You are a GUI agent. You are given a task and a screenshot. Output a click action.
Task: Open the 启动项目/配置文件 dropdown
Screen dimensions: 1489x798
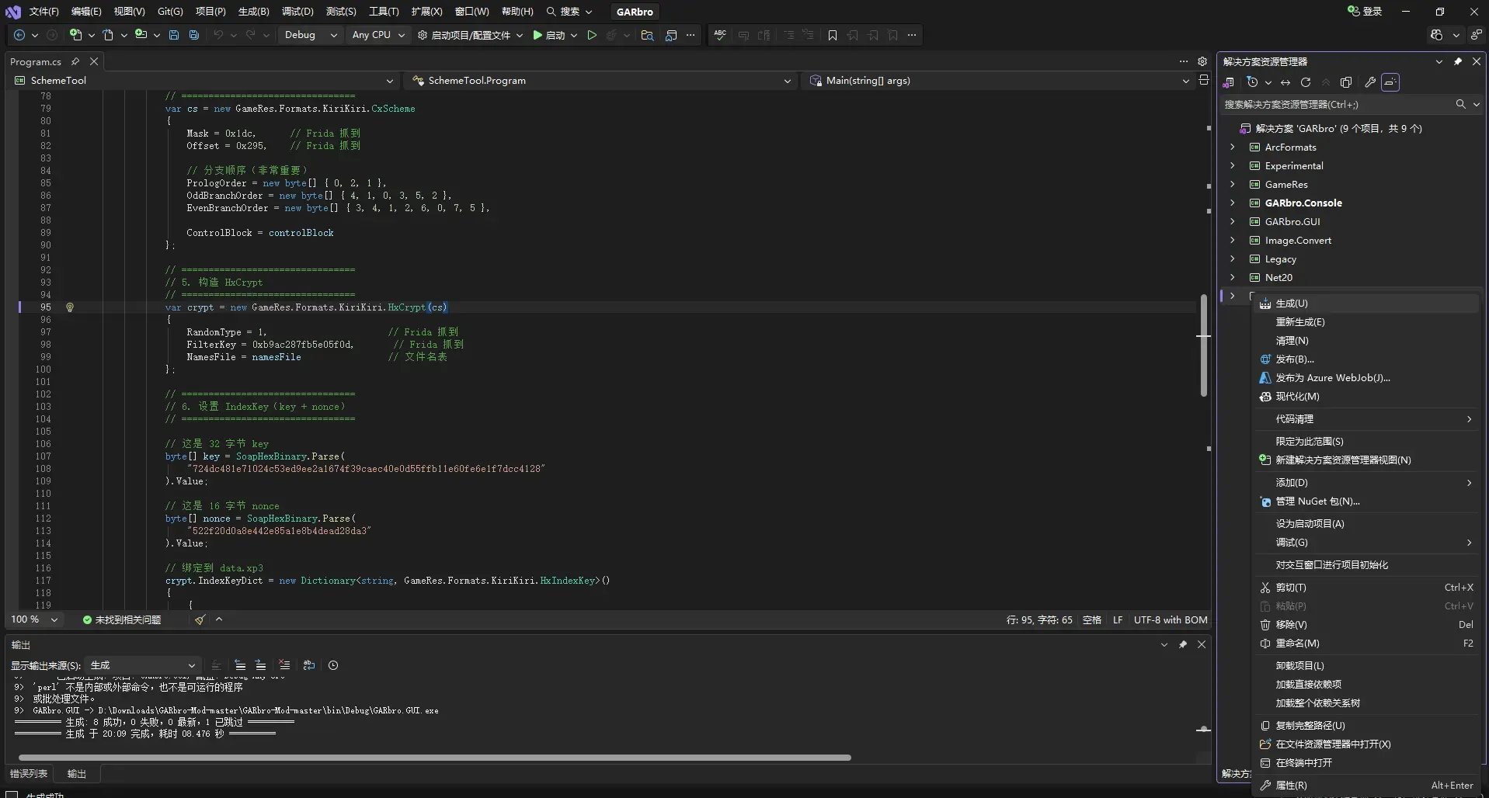470,35
